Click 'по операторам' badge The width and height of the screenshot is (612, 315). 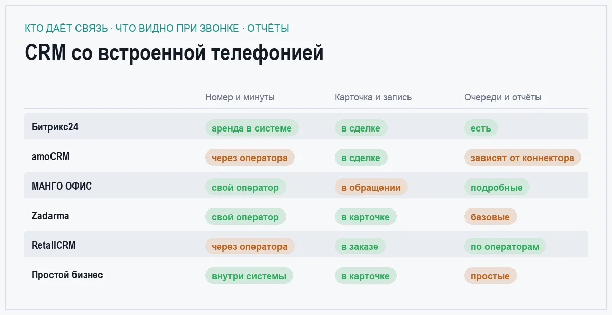505,246
